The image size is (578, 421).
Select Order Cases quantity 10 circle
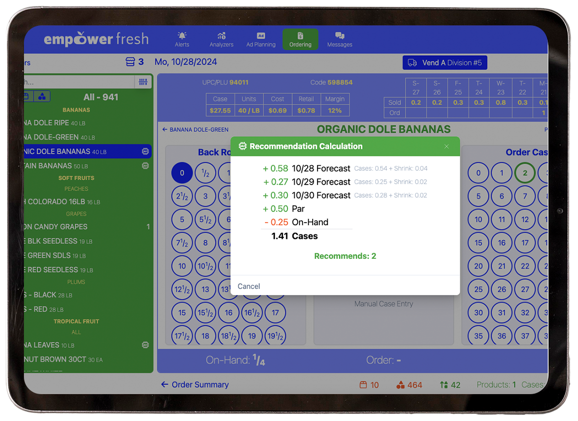[478, 219]
